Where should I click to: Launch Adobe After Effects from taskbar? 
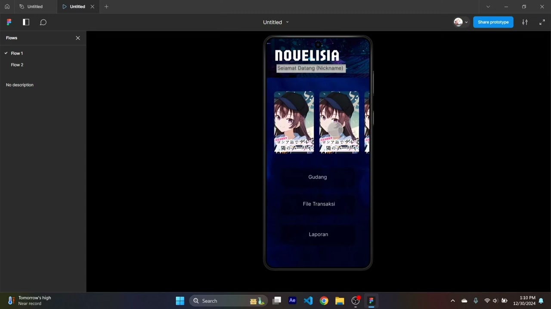point(292,301)
